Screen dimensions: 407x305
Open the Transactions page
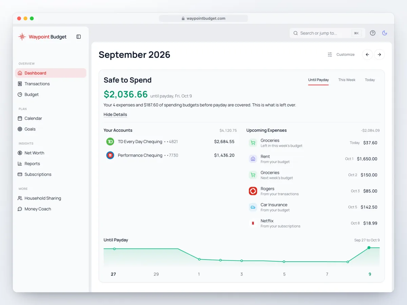pos(51,84)
